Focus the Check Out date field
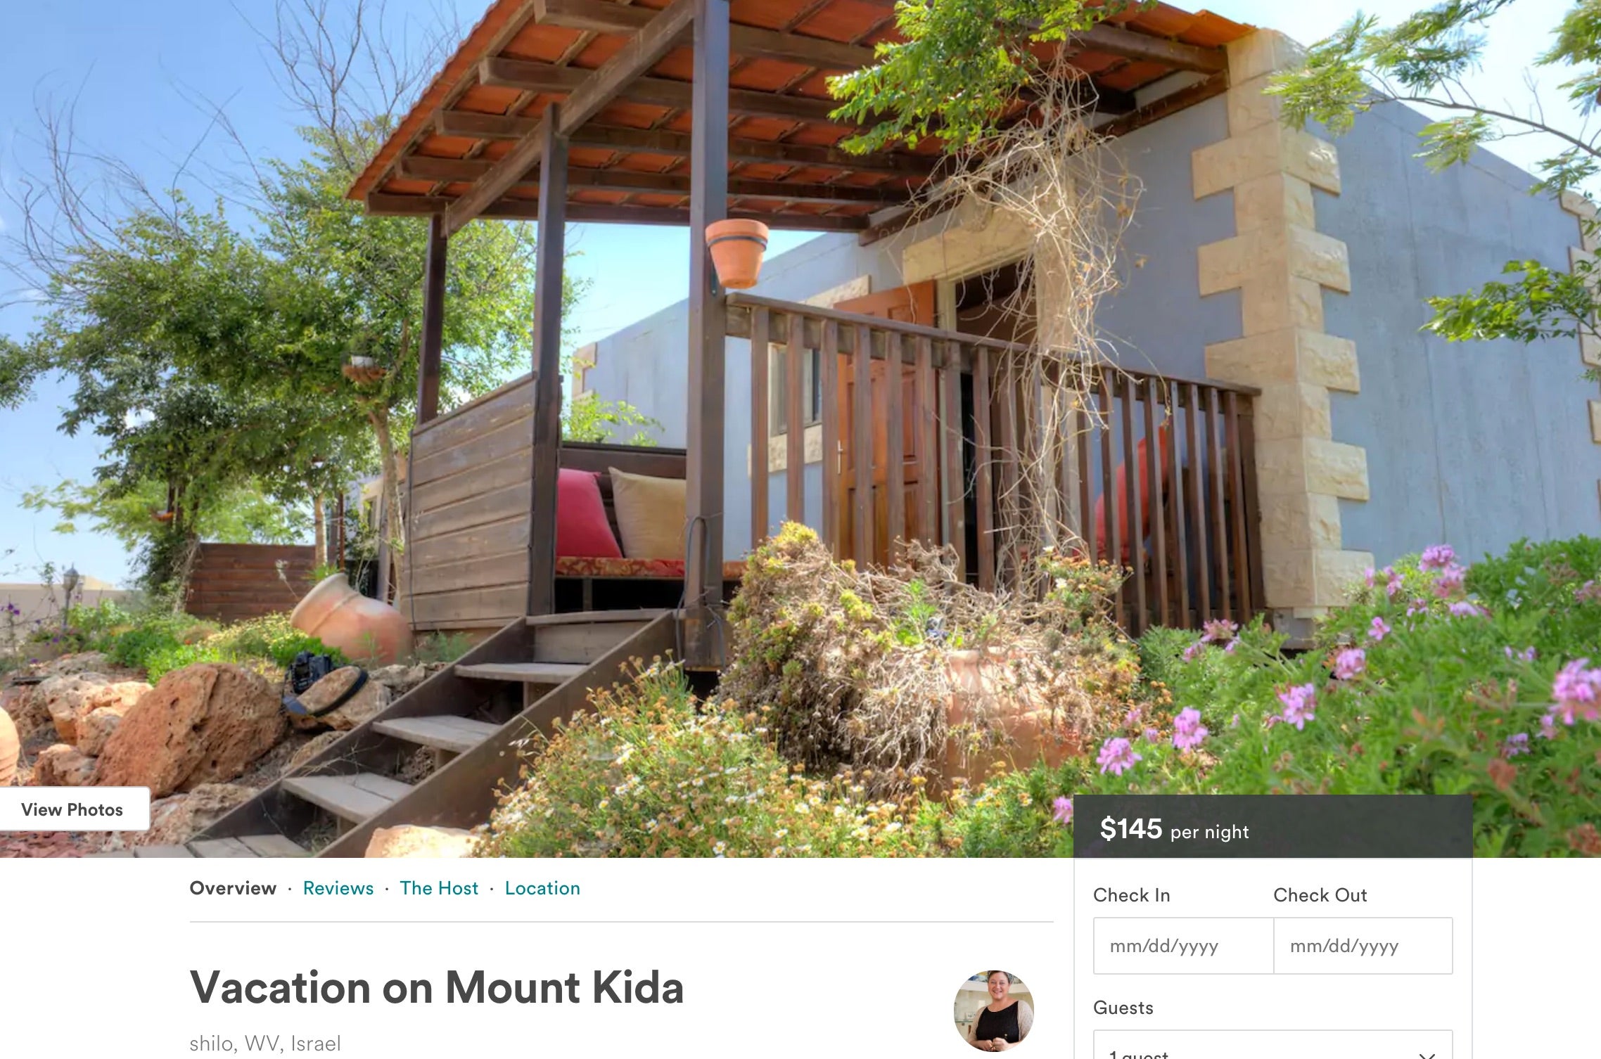This screenshot has height=1059, width=1601. (1363, 946)
